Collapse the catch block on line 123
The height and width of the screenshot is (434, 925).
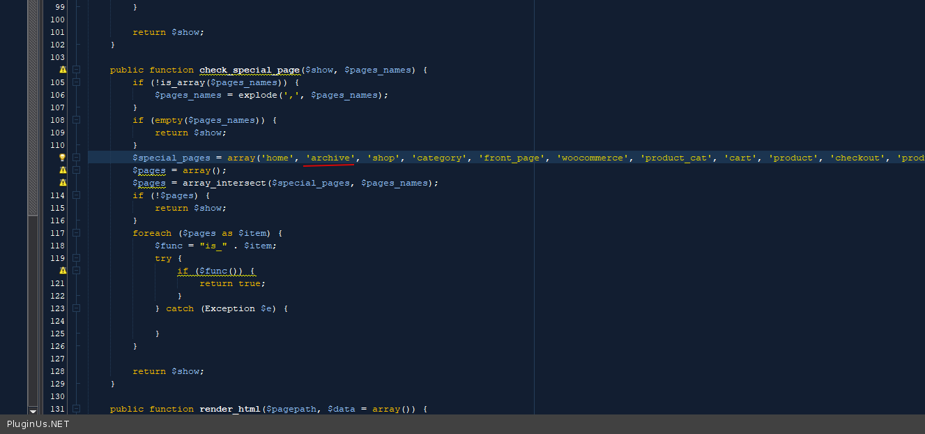point(76,308)
